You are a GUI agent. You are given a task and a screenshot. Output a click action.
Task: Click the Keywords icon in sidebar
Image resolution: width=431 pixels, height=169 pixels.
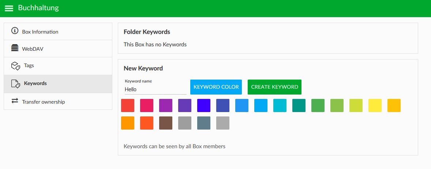(15, 84)
